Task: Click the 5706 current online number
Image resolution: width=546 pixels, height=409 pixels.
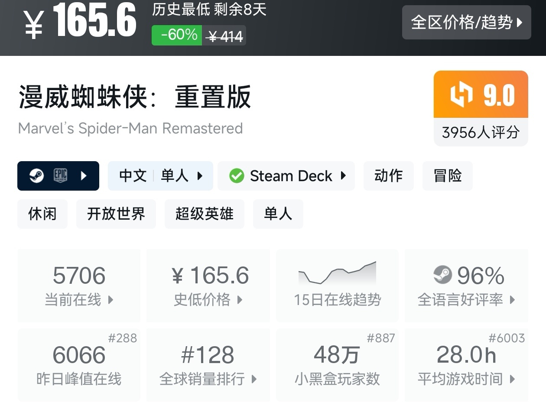Action: (79, 276)
